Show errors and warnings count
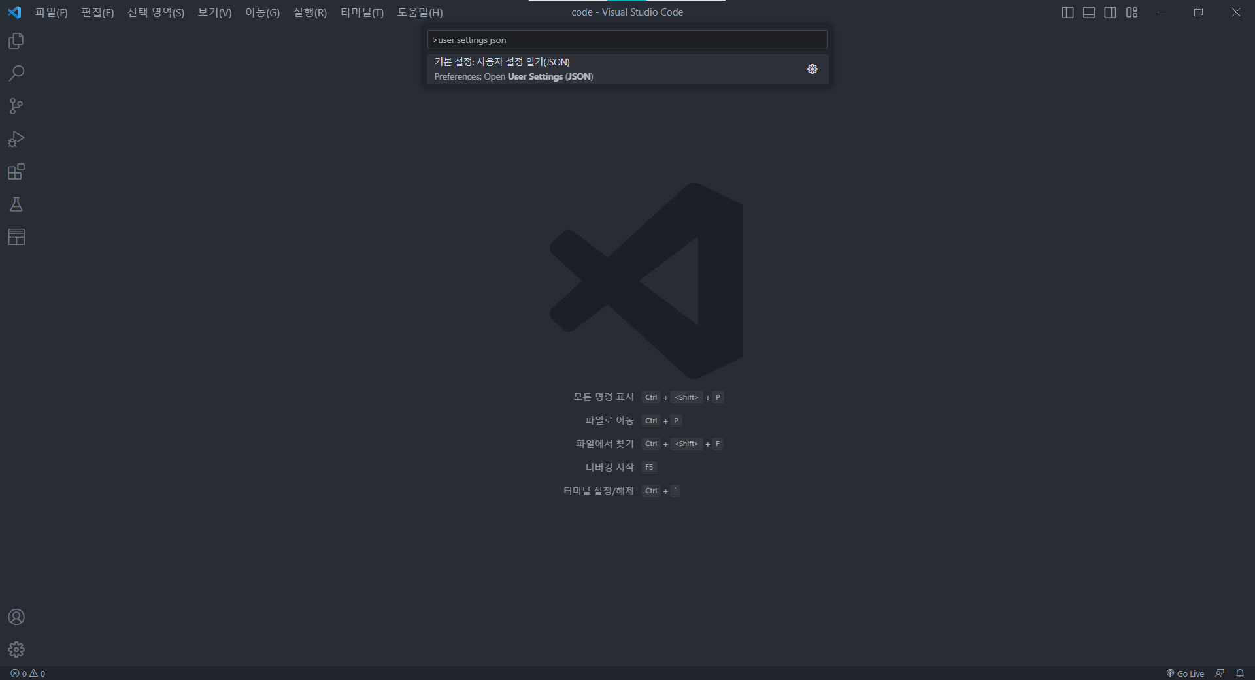Image resolution: width=1255 pixels, height=680 pixels. coord(28,673)
